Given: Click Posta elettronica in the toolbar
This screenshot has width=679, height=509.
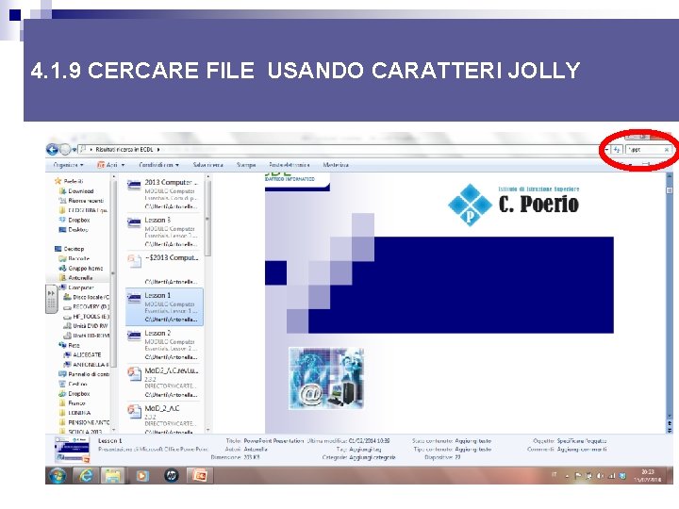Looking at the screenshot, I should click(x=289, y=165).
